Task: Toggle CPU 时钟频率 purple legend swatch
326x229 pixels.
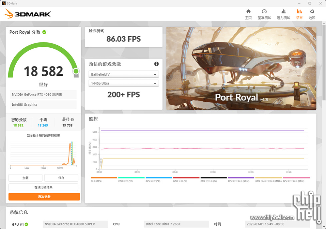Action: pyautogui.click(x=241, y=178)
